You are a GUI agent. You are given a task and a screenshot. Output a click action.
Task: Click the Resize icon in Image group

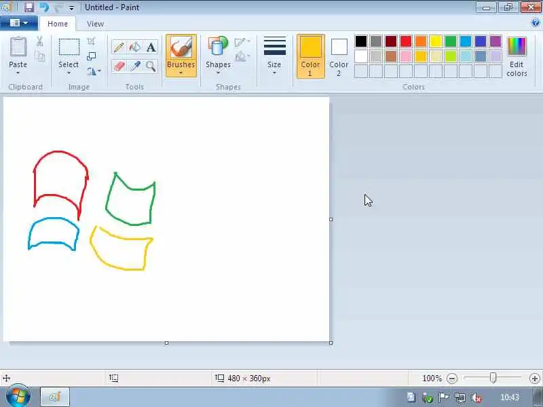tap(91, 56)
